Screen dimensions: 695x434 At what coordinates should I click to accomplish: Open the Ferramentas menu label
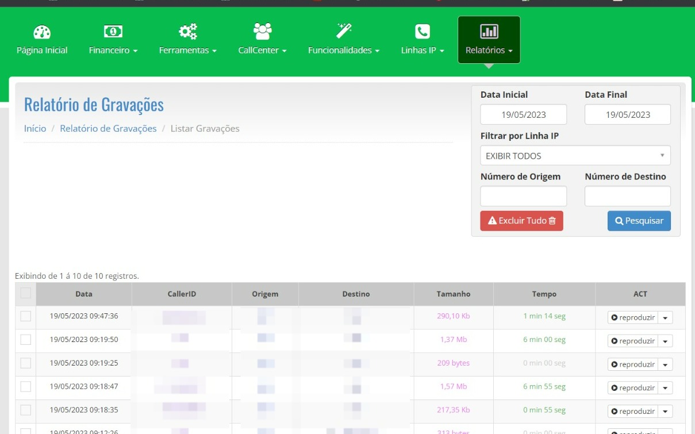pos(187,51)
